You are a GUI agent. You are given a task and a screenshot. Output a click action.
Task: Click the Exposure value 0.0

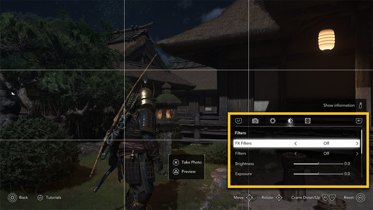347,174
